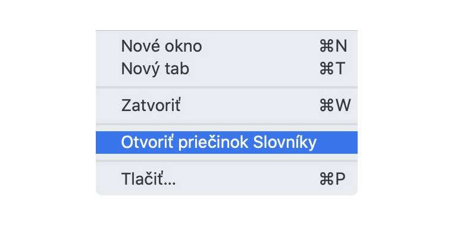Viewport: 460px width, 231px height.
Task: Click the command symbol next to N
Action: 326,46
